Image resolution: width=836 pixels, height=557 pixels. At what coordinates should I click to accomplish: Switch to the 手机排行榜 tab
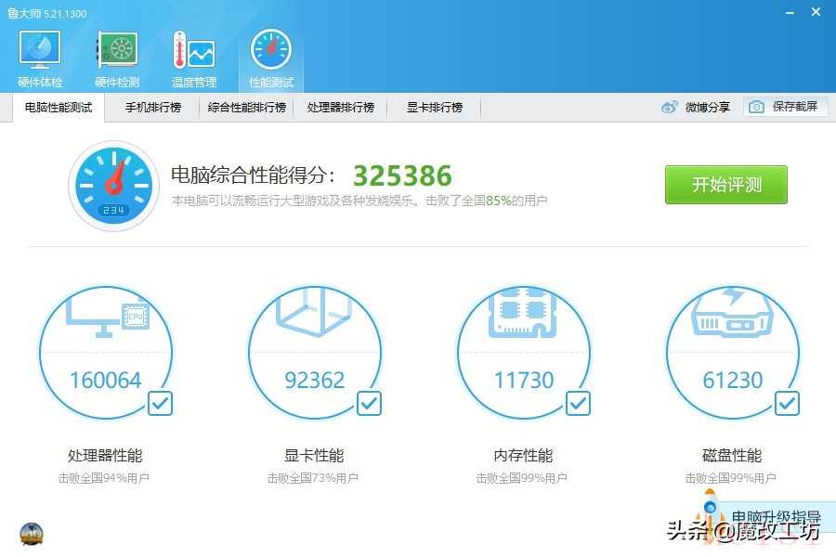[x=153, y=108]
